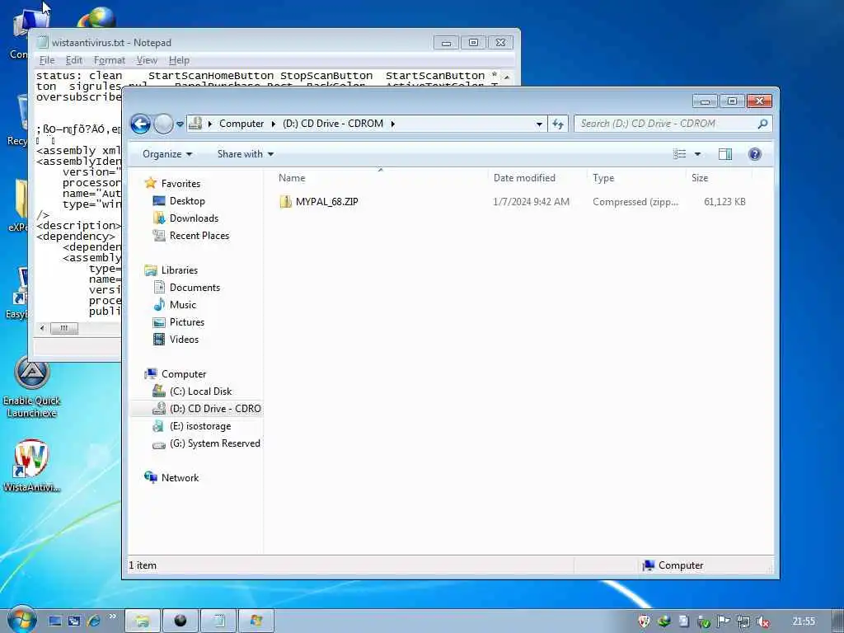Click muted volume tray icon
This screenshot has width=844, height=633.
pos(762,621)
